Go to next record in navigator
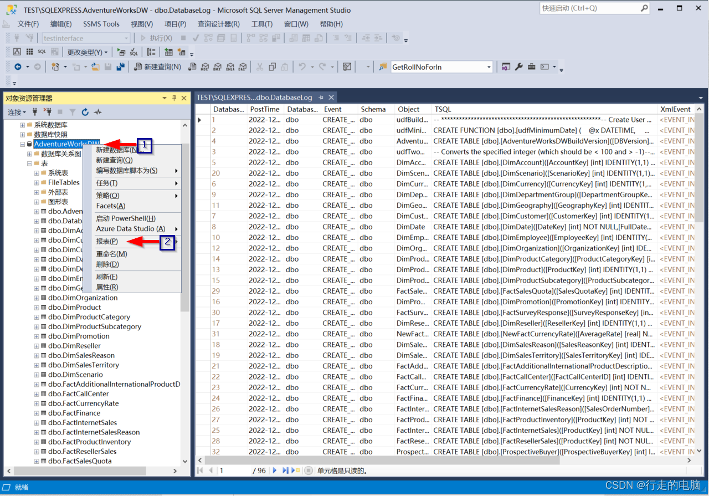The height and width of the screenshot is (496, 709). 275,471
